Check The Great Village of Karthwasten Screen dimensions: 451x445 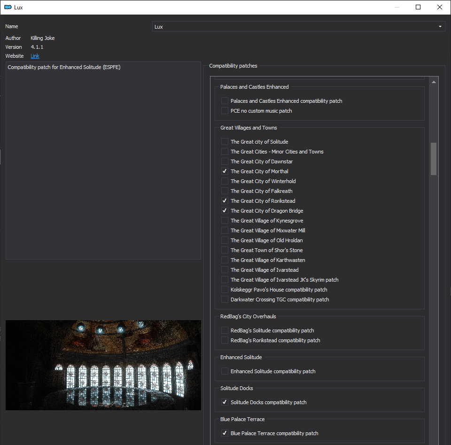coord(225,260)
